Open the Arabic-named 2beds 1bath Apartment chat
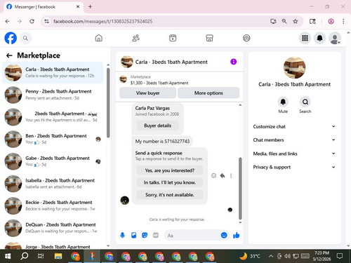The width and height of the screenshot is (351, 263). [53, 117]
